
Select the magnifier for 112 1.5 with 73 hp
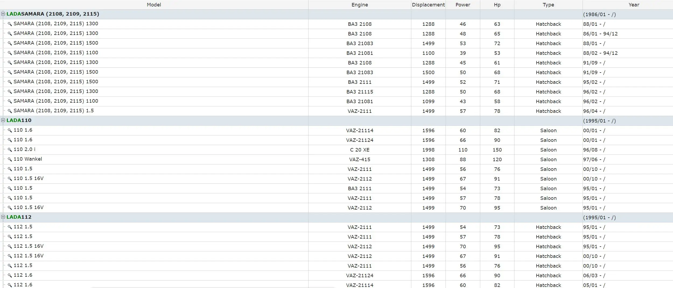10,227
